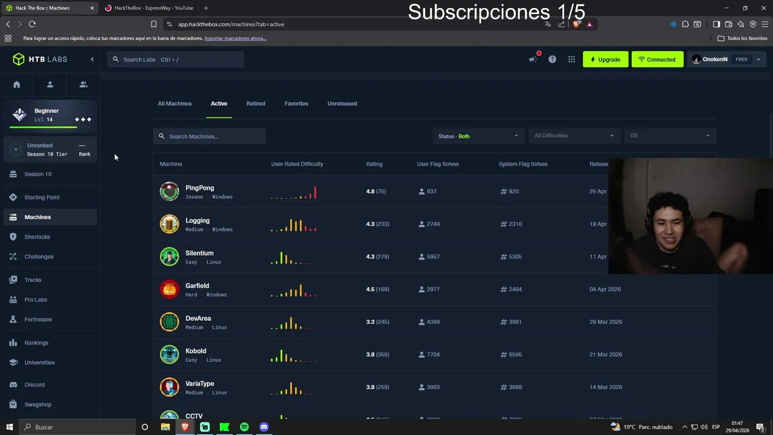Viewport: 773px width, 435px height.
Task: Sort by Rating column header
Action: pyautogui.click(x=374, y=164)
